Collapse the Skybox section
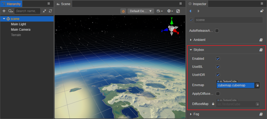 coord(191,50)
